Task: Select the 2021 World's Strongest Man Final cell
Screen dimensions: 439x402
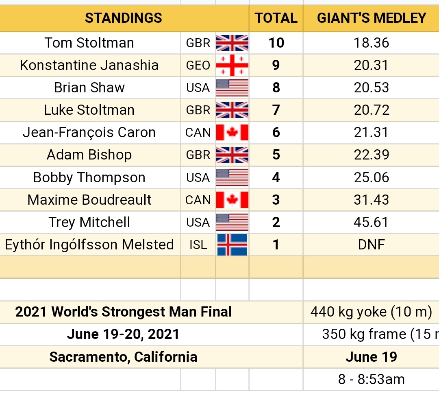Action: coord(123,312)
